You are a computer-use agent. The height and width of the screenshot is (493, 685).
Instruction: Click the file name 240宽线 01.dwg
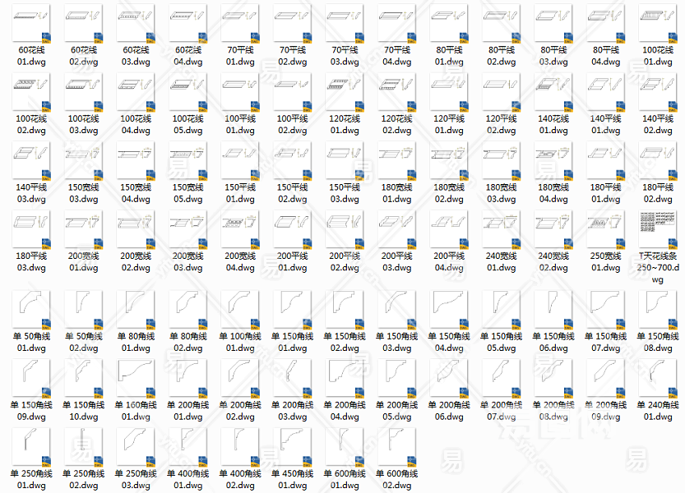tap(502, 261)
